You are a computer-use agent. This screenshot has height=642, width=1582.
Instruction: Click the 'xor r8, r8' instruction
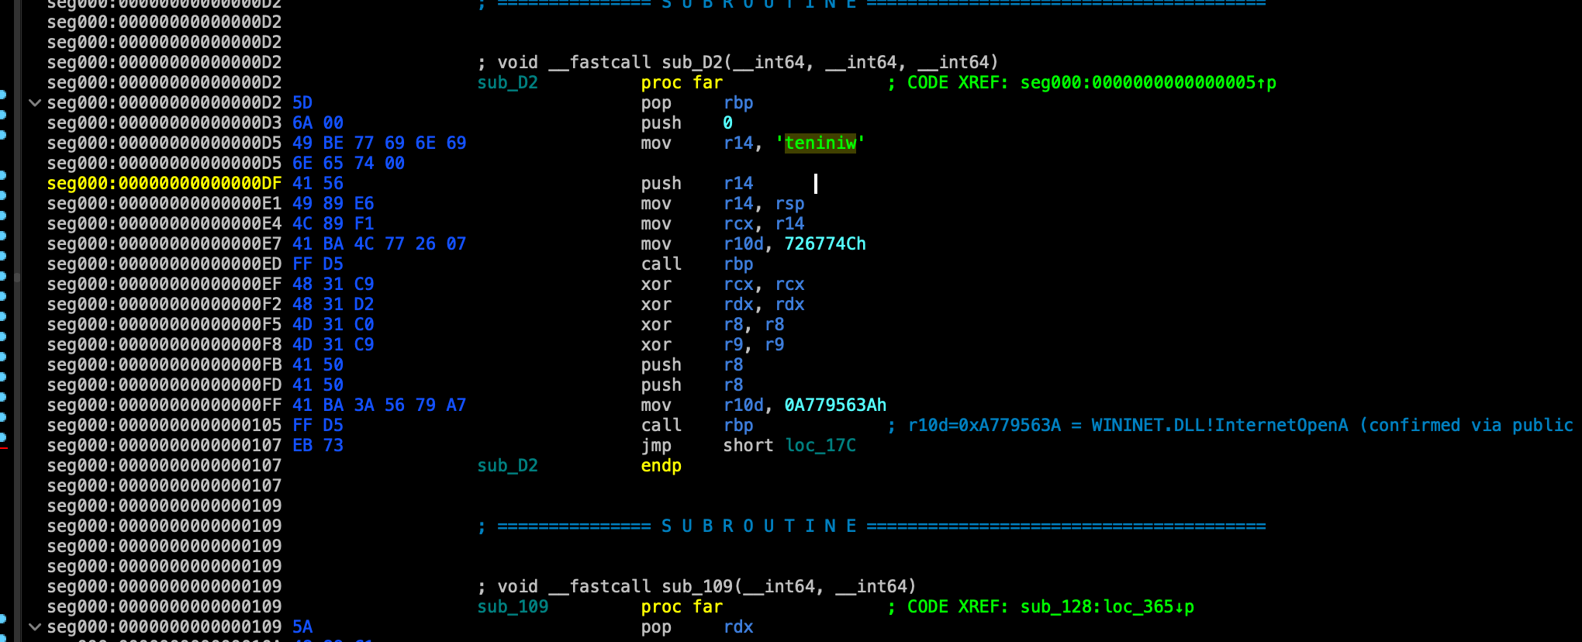(713, 324)
